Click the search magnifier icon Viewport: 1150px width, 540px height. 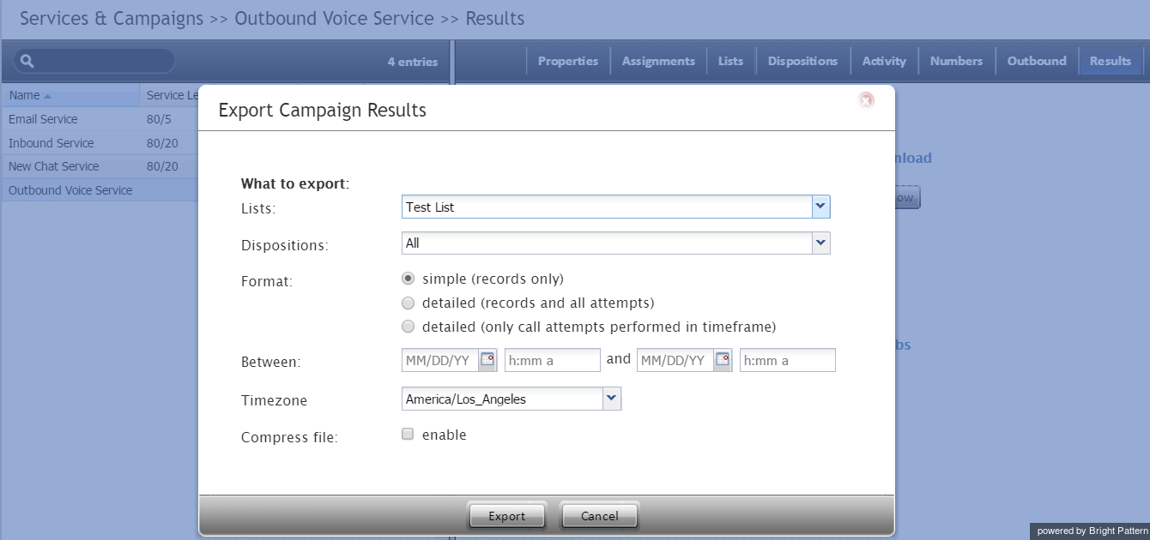(27, 61)
